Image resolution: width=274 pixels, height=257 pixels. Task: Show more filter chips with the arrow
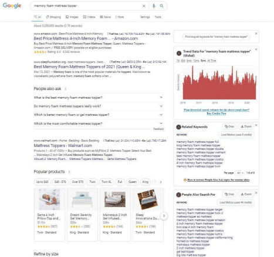point(161,182)
